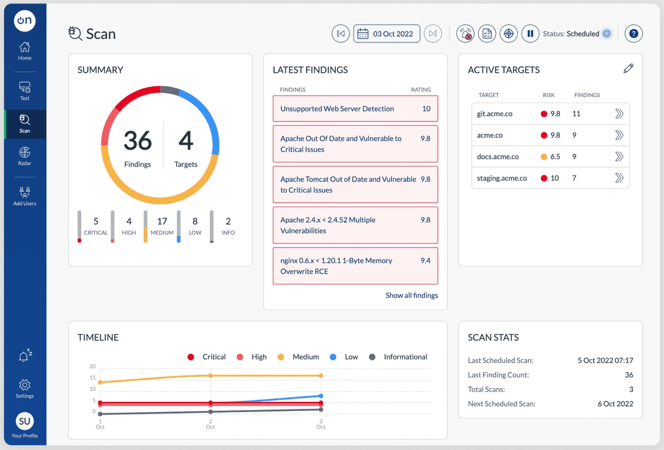Viewport: 664px width, 450px height.
Task: Click Show all findings link
Action: pos(412,295)
